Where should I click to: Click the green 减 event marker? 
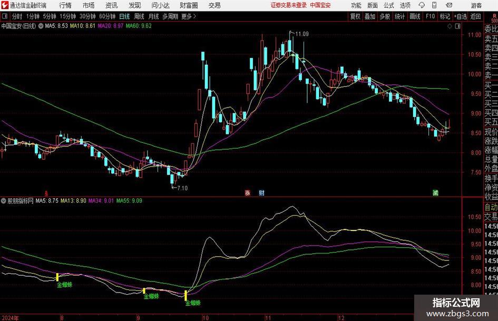pyautogui.click(x=435, y=192)
